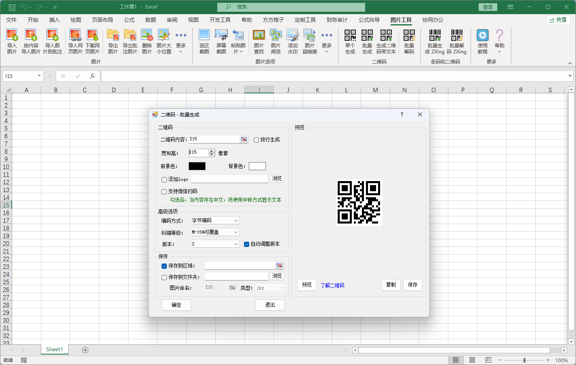Check the 保存到文件夹 checkbox
Image resolution: width=576 pixels, height=365 pixels.
tap(164, 277)
